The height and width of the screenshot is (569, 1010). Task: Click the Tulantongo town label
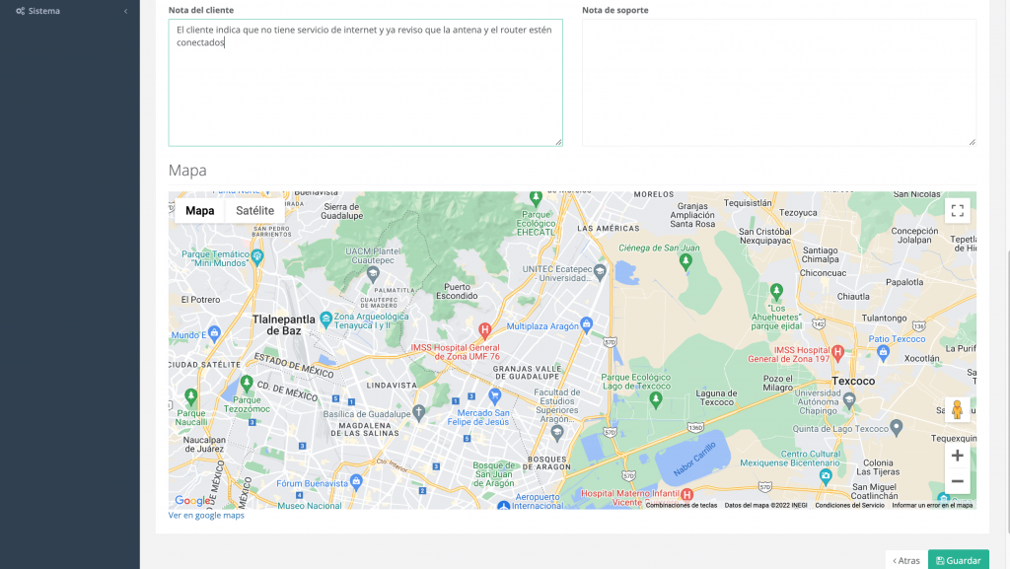(885, 318)
